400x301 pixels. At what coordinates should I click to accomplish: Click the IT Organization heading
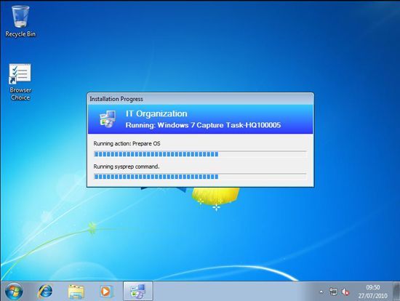click(156, 113)
